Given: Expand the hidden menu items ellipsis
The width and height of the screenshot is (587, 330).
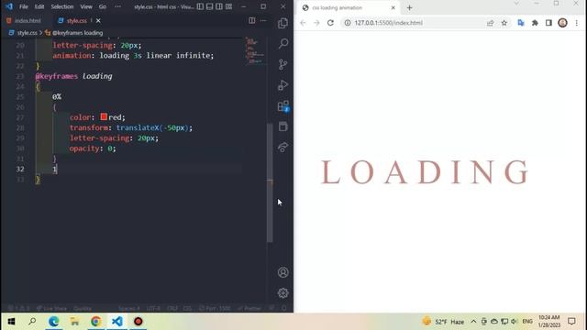Looking at the screenshot, I should (x=118, y=6).
